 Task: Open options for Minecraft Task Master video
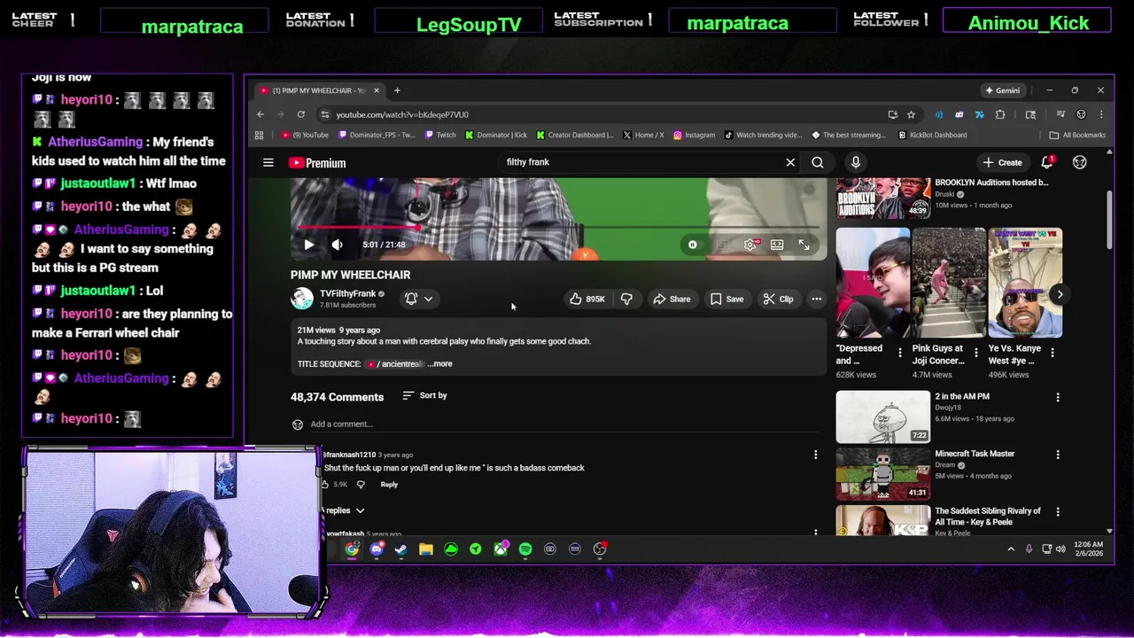[1057, 455]
